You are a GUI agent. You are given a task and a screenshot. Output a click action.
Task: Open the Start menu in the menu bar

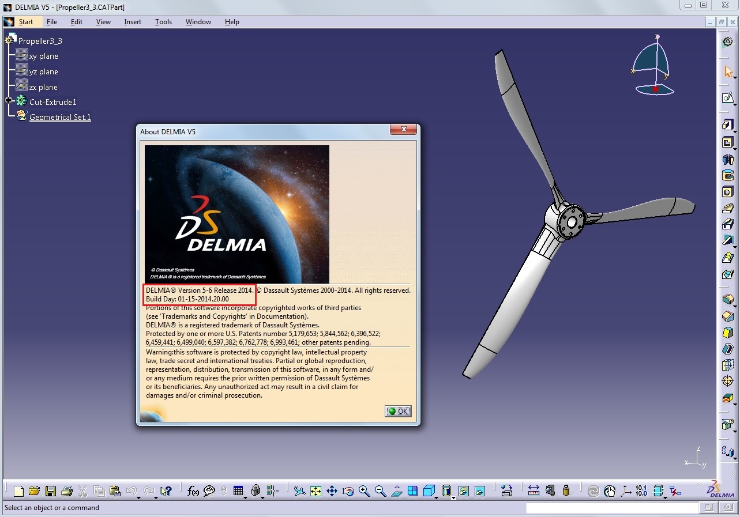pos(25,22)
